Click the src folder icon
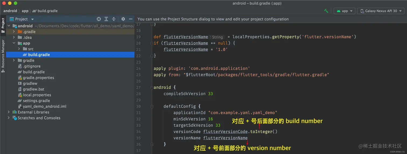This screenshot has width=407, height=154. click(x=25, y=49)
